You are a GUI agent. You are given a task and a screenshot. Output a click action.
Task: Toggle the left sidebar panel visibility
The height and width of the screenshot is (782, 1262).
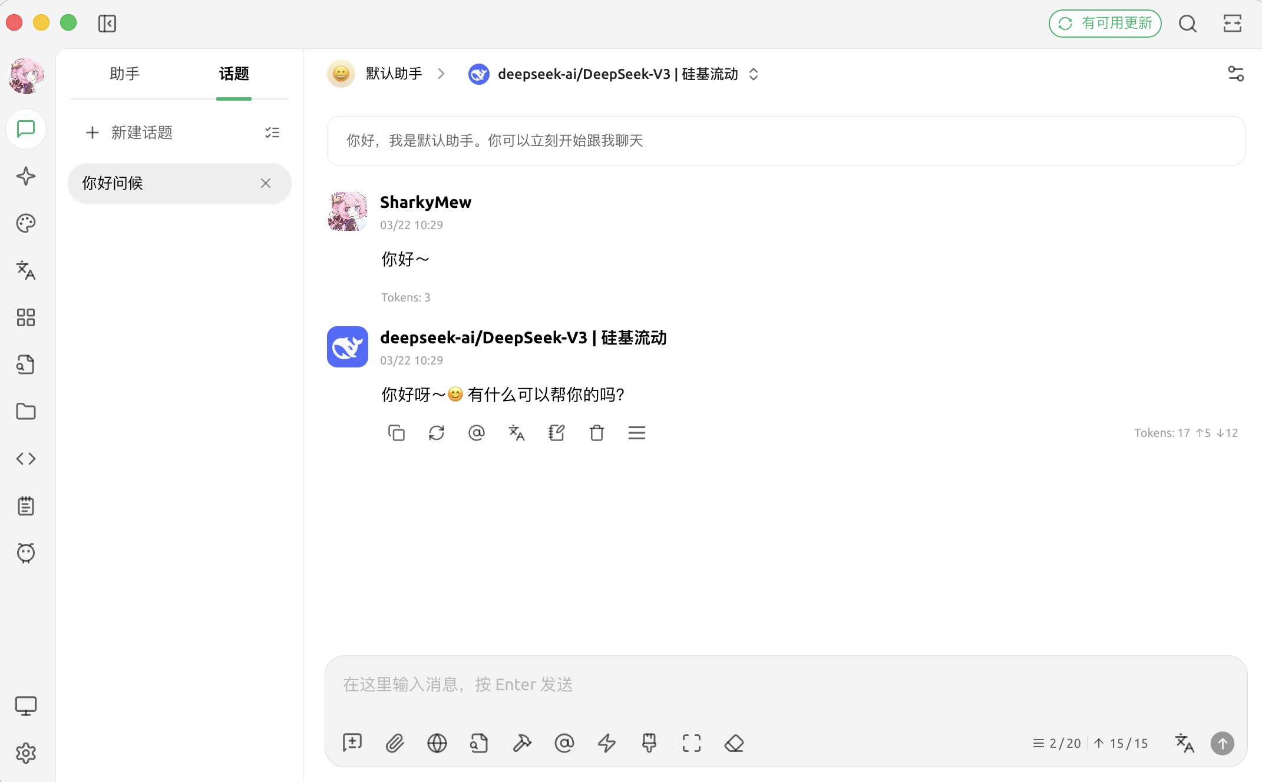107,24
